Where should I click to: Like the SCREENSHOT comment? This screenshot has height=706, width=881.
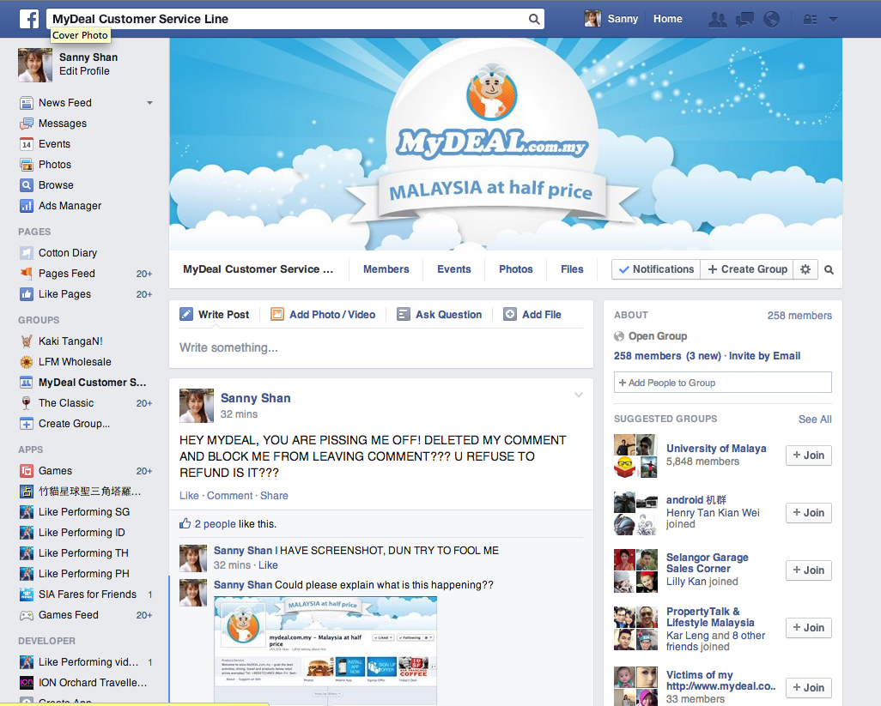click(268, 565)
